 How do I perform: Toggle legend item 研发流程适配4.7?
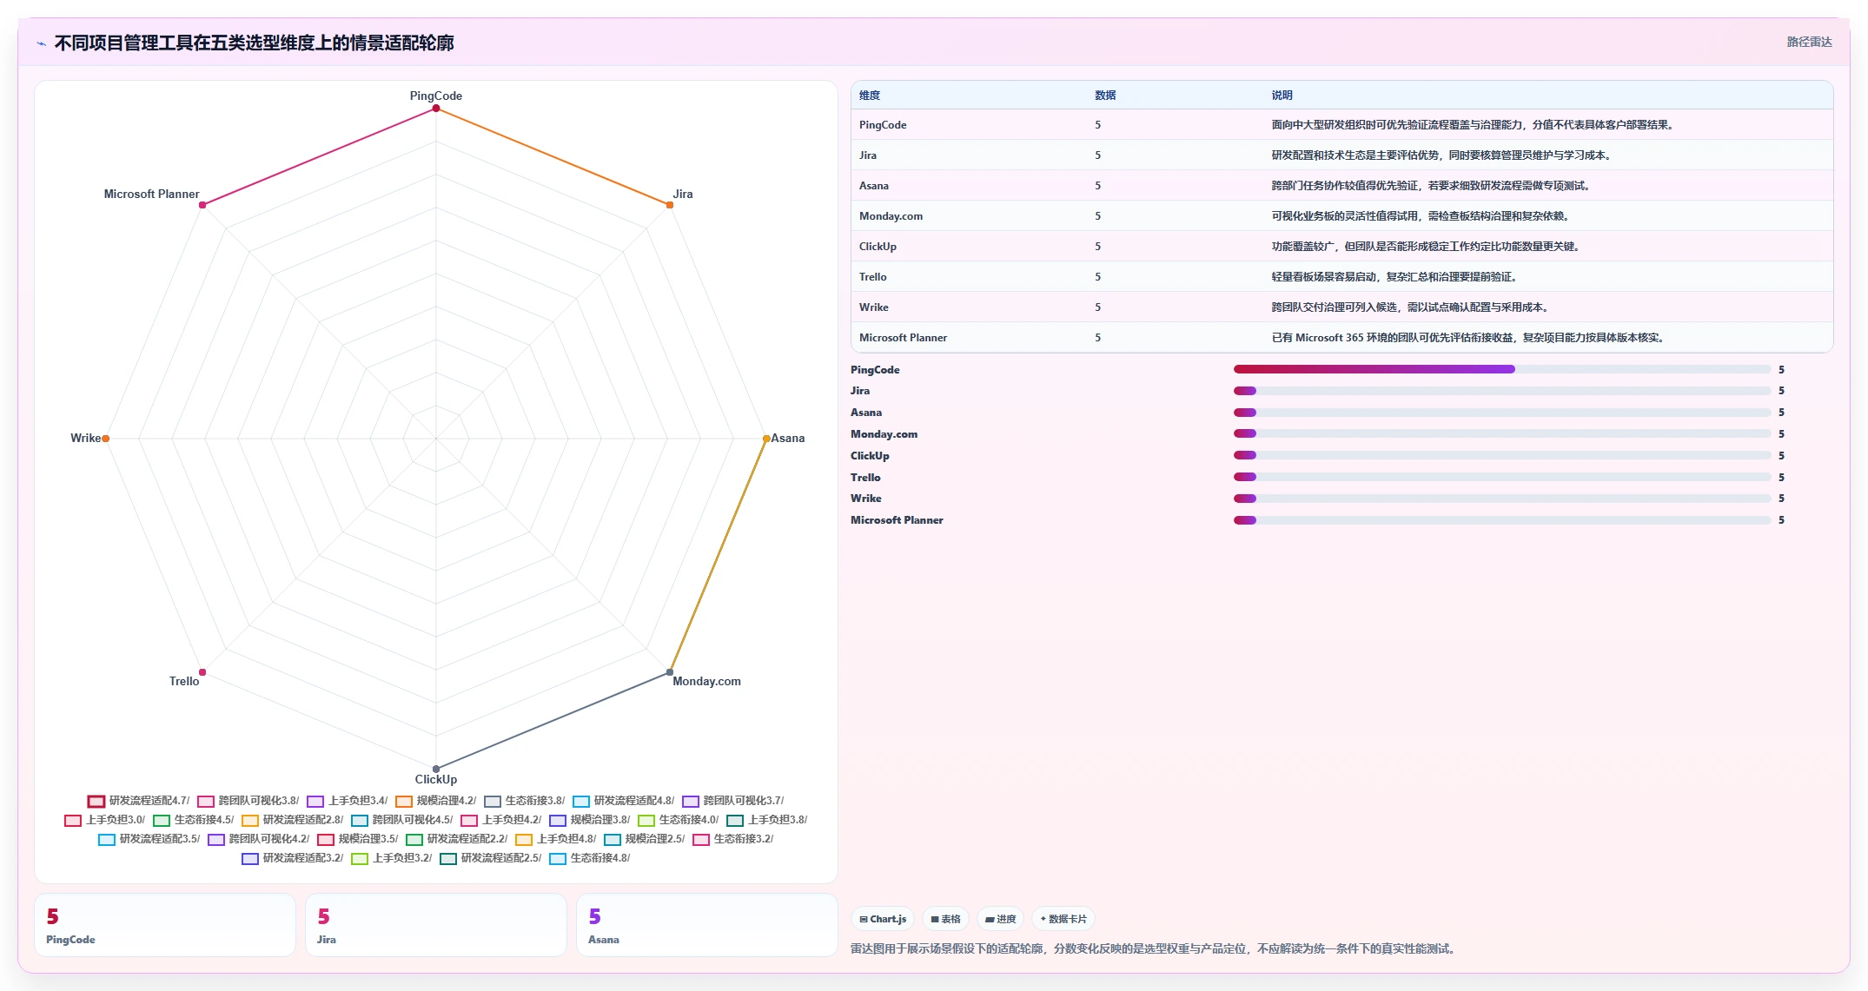click(138, 801)
